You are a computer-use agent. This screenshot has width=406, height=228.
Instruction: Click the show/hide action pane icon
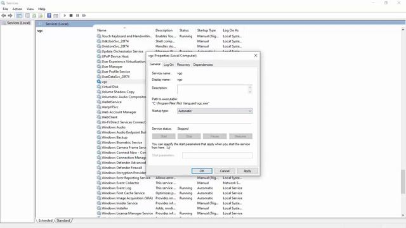point(56,15)
